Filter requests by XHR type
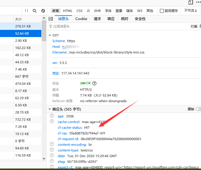 tap(97, 11)
